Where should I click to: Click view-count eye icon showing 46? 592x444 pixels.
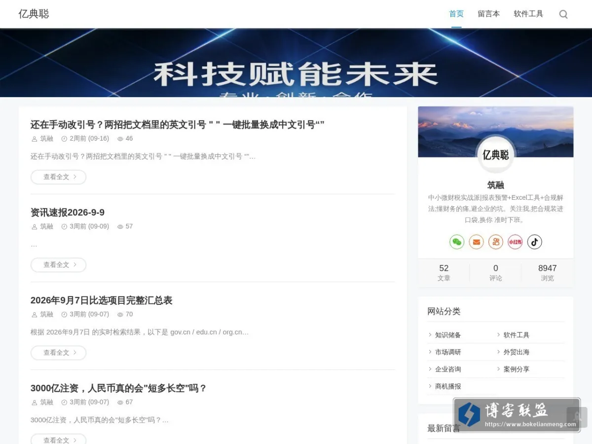click(120, 139)
